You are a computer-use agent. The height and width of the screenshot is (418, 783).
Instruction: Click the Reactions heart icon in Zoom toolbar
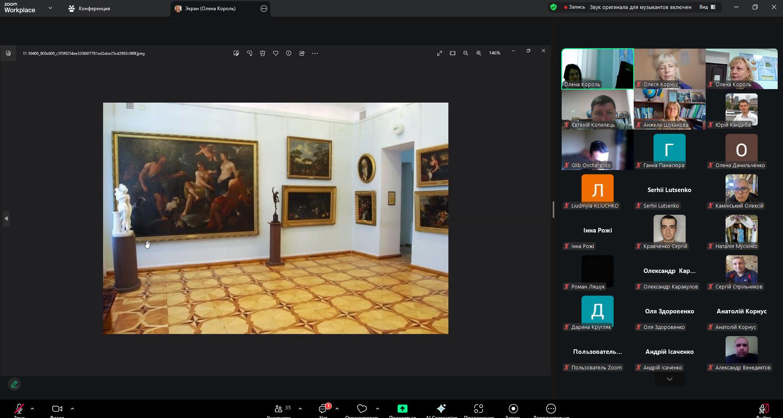coord(362,409)
